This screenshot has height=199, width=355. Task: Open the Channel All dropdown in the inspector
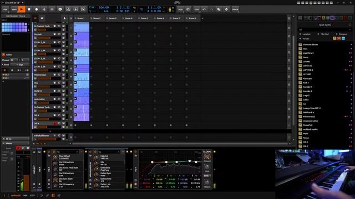coord(14,60)
